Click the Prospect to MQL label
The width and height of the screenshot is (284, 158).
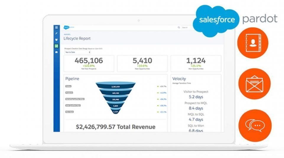coord(196,103)
